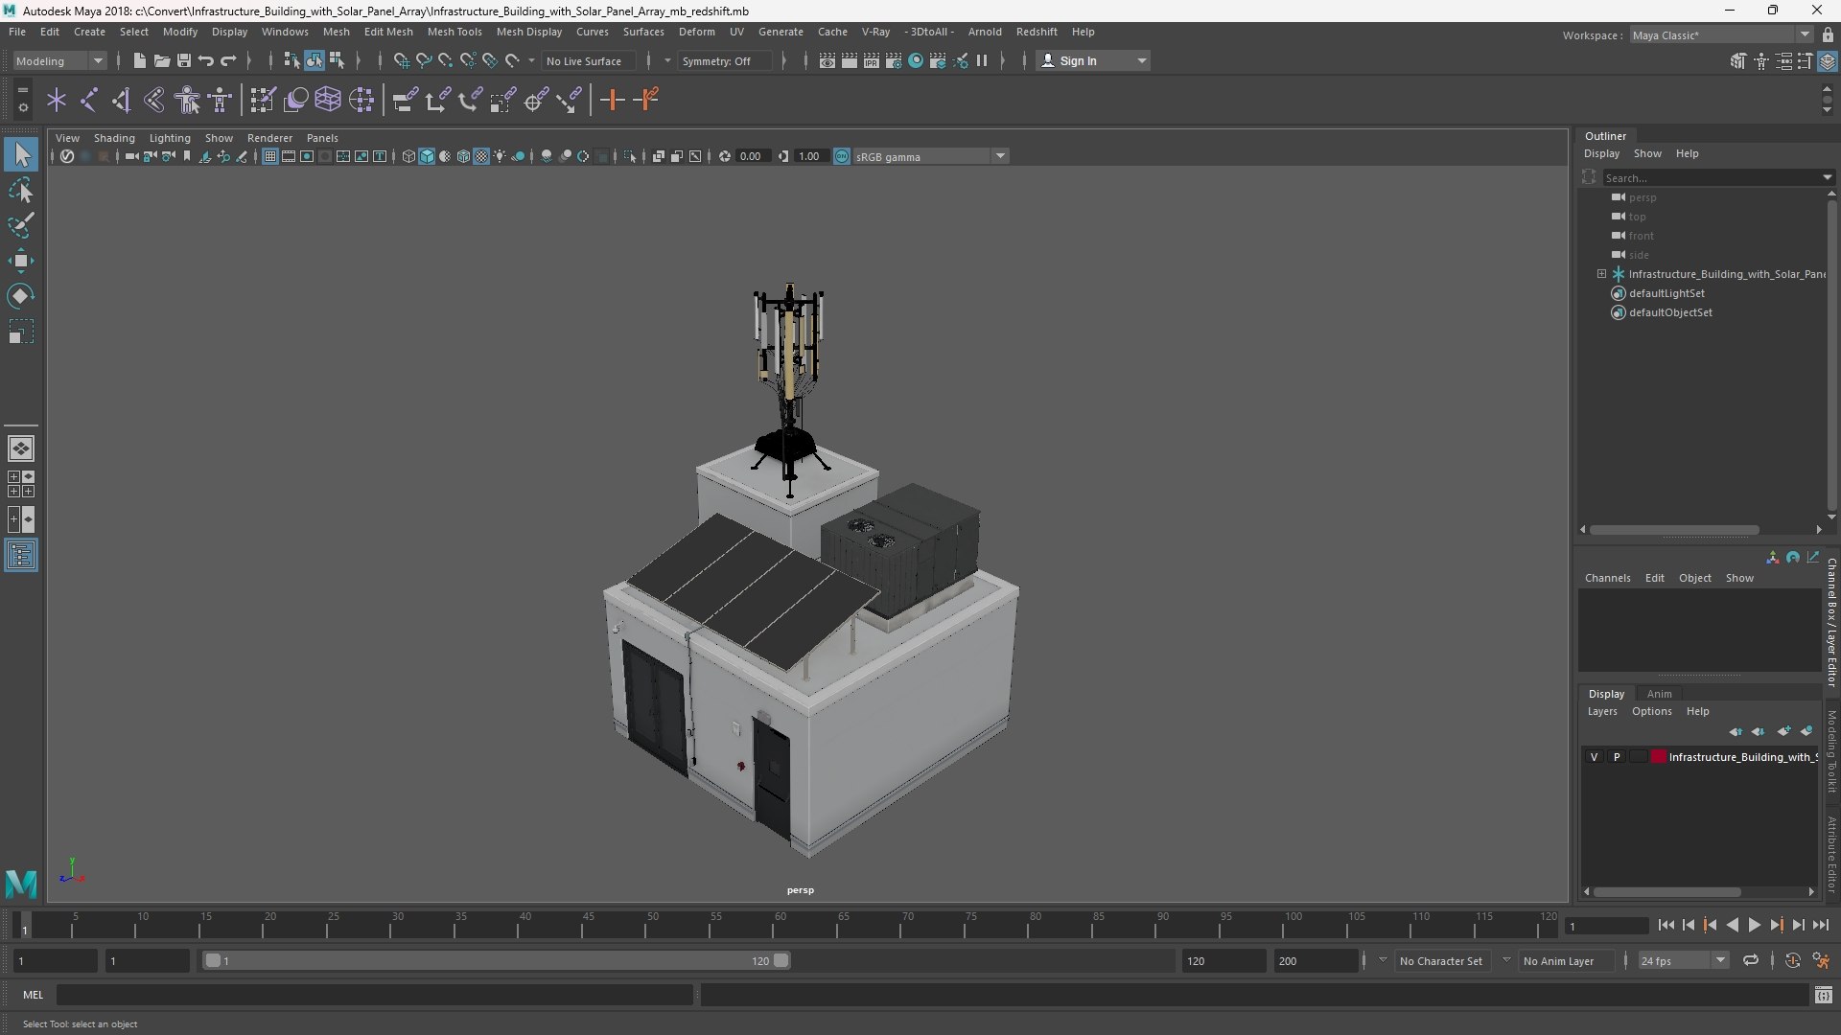Switch to the Anim layer tab
This screenshot has width=1841, height=1035.
click(1659, 694)
